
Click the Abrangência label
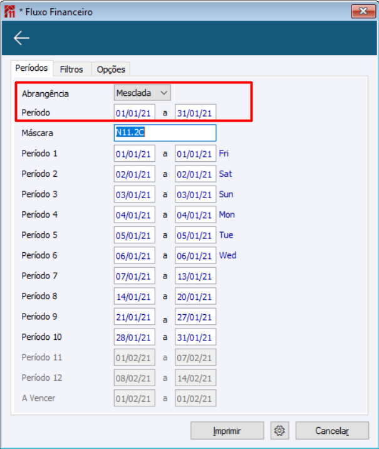point(45,94)
